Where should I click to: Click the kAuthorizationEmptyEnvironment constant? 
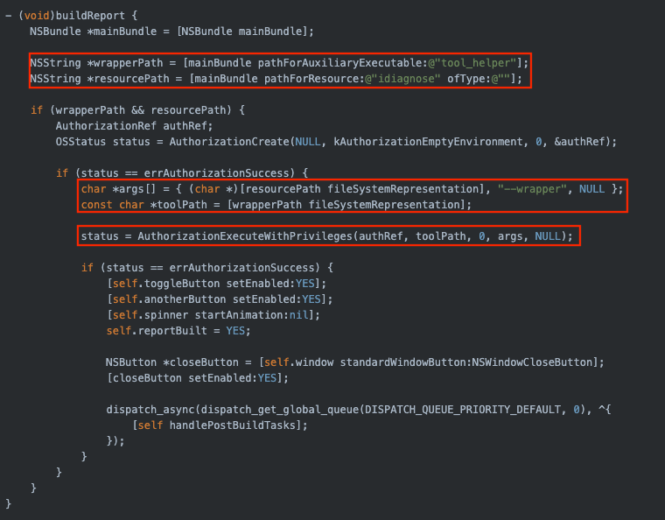pyautogui.click(x=402, y=142)
